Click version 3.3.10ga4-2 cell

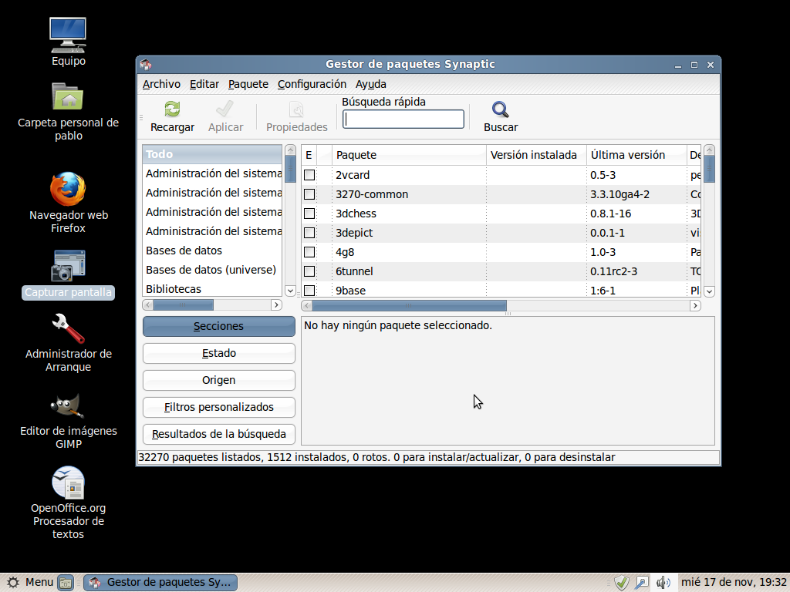click(x=620, y=194)
